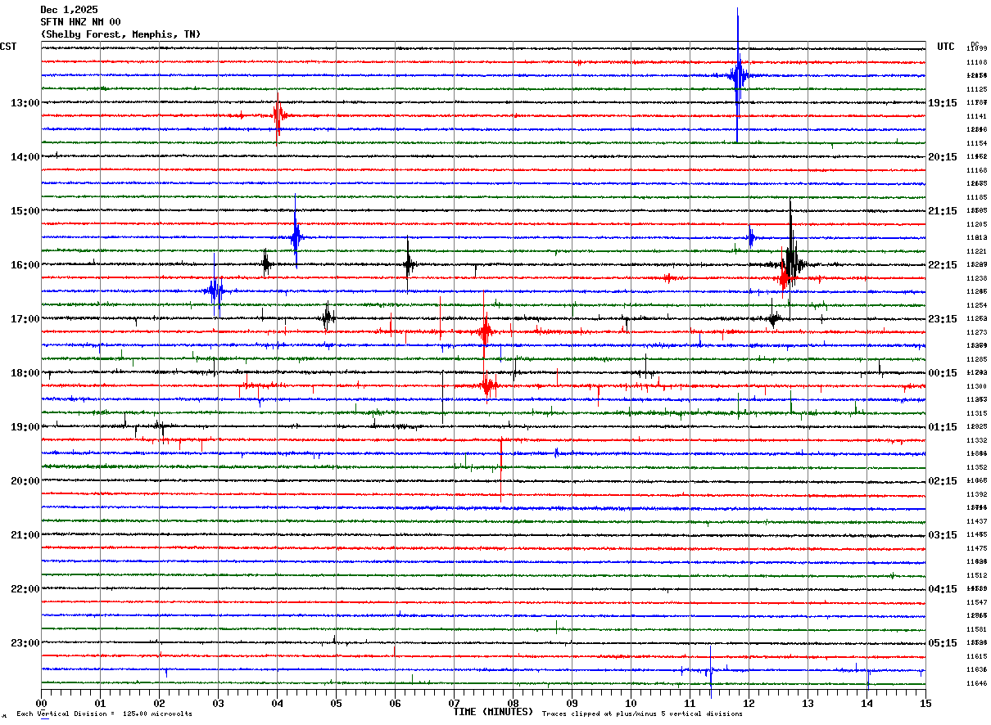Click the DC offset value 11392
This screenshot has width=991, height=725.
point(976,494)
